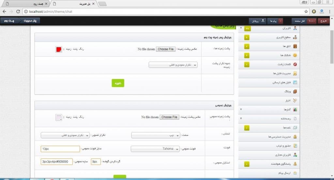Open general image repeat (تکرار تصویر) dropdown

tap(65, 135)
